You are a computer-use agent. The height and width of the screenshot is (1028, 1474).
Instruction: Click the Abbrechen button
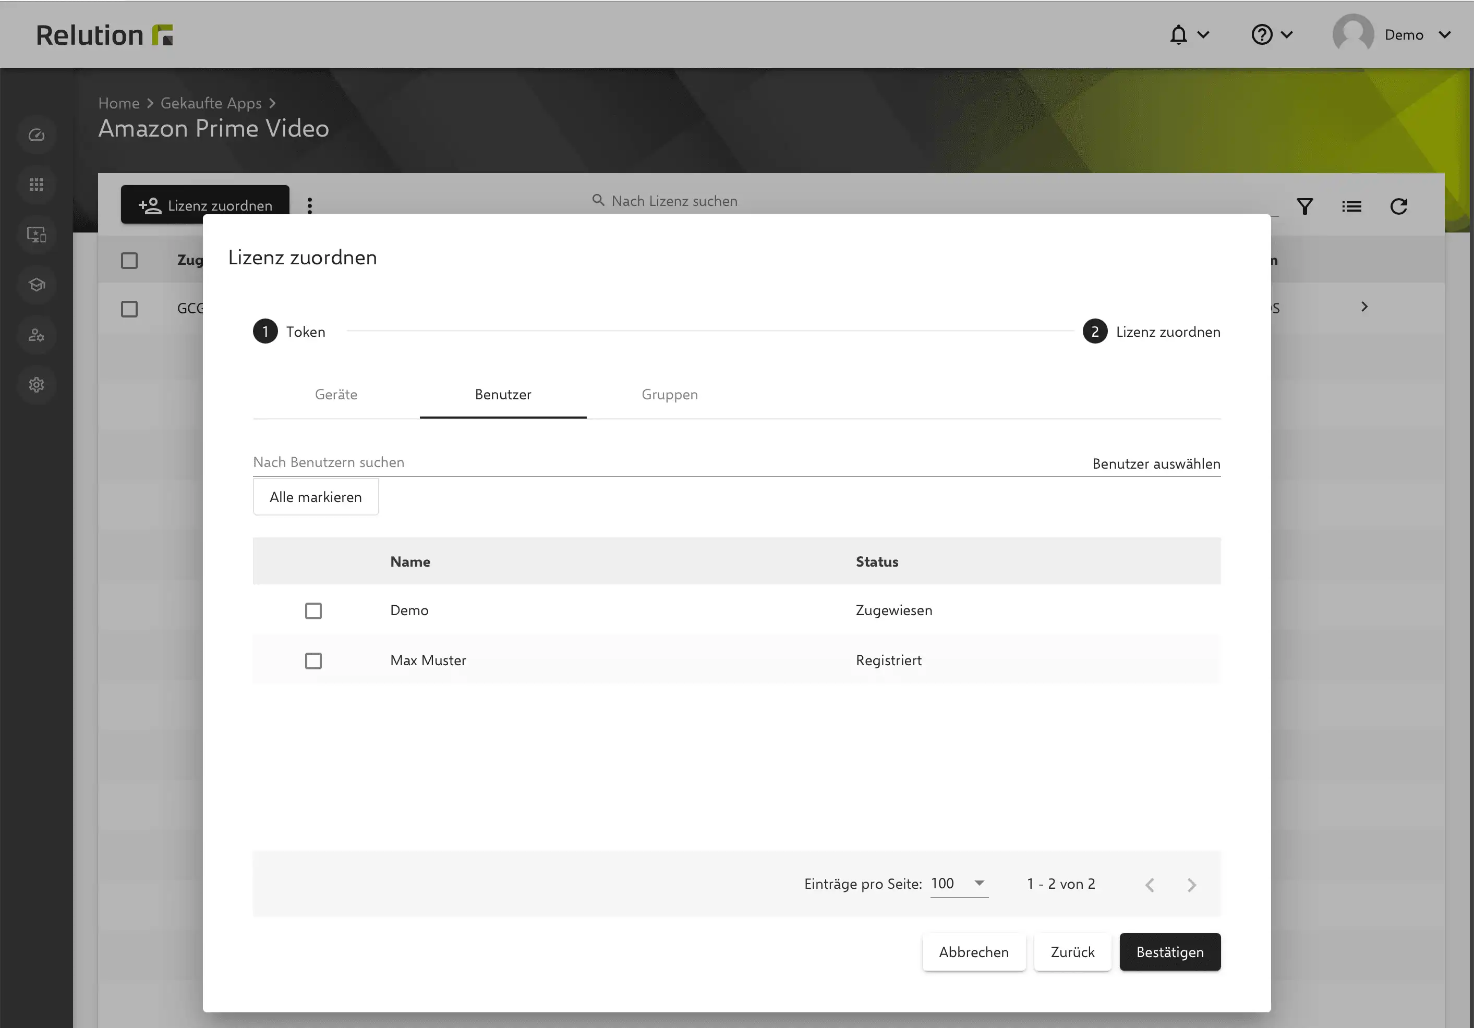974,952
